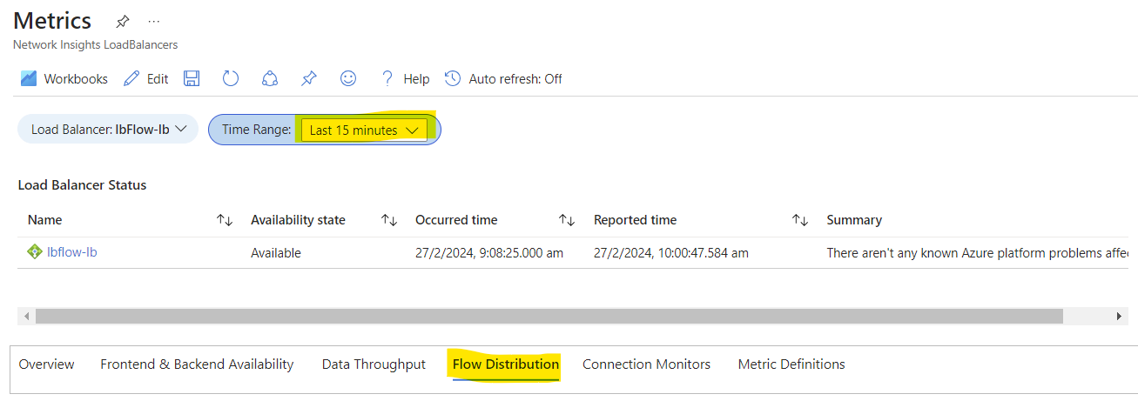Screen dimensions: 1138x401
Task: Expand the Load Balancer lbFlow-lb dropdown
Action: (108, 130)
